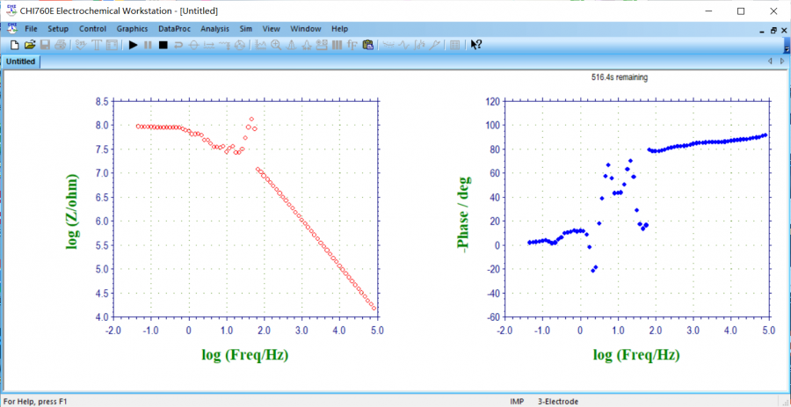Open a data file with folder icon
This screenshot has width=791, height=407.
30,45
